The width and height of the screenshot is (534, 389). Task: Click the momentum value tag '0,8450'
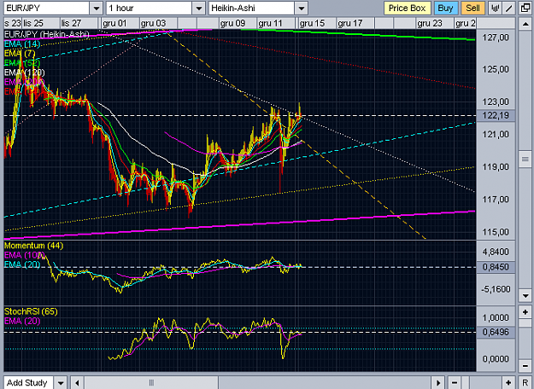tap(496, 267)
